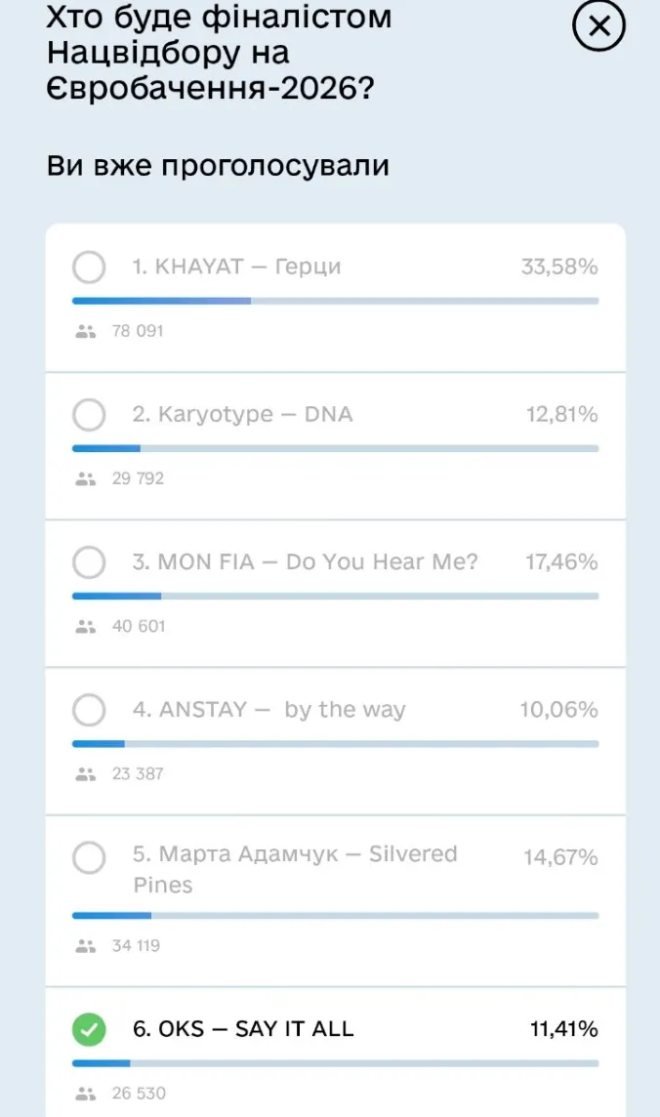Screen dimensions: 660x1117
Task: Select the ANSTAY — by the way radio
Action: click(x=89, y=710)
